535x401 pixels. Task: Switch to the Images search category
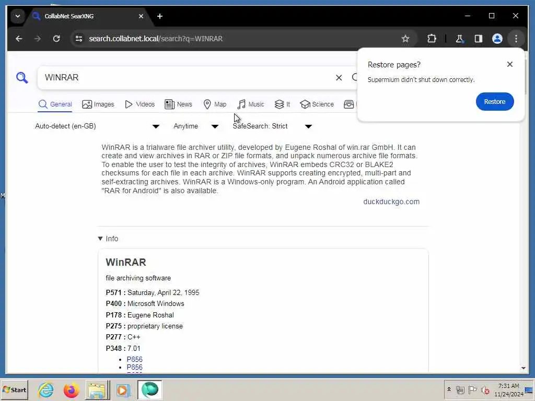click(x=98, y=104)
